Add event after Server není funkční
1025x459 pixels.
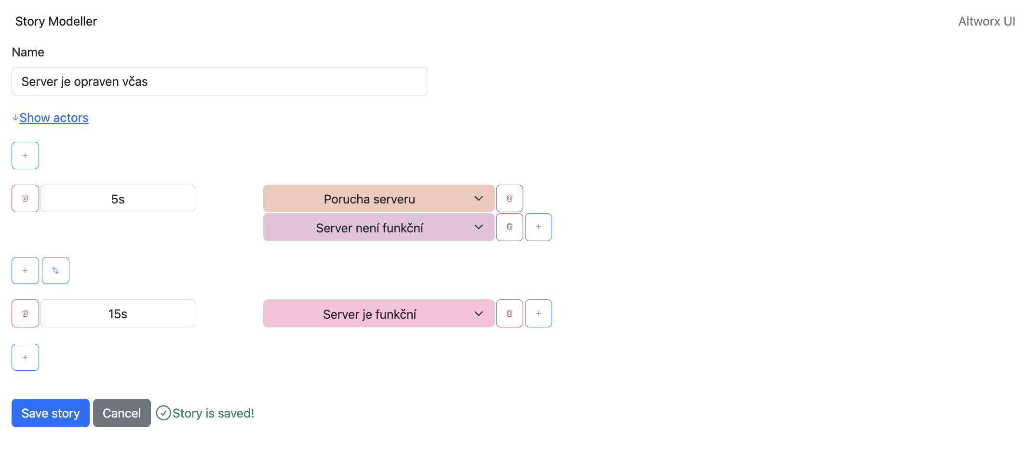coord(538,227)
